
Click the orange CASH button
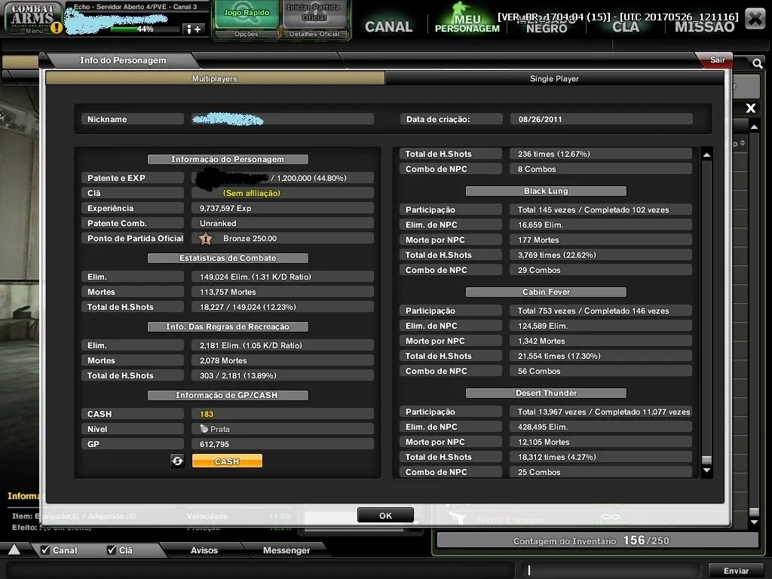227,461
